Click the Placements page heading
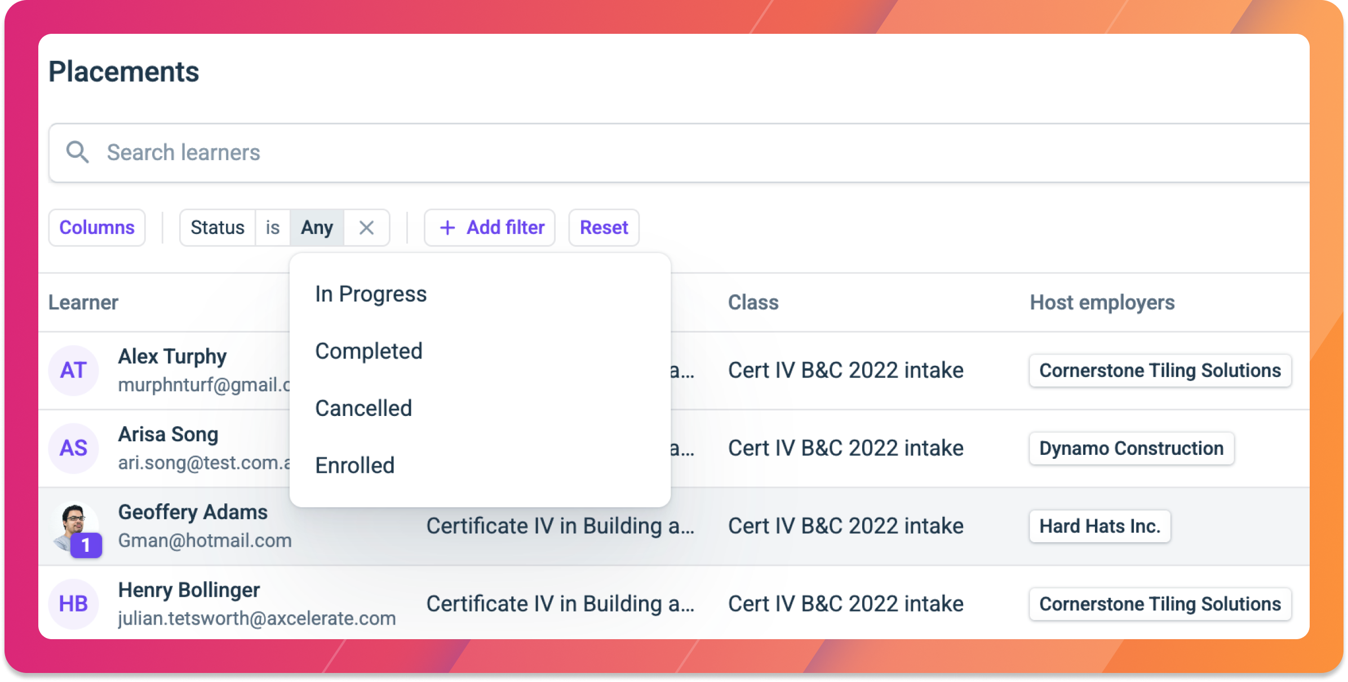Screen dimensions: 1348x682 point(124,72)
